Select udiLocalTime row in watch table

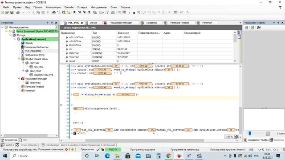(147, 37)
